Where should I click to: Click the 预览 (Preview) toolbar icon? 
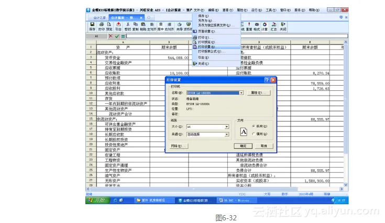109,27
